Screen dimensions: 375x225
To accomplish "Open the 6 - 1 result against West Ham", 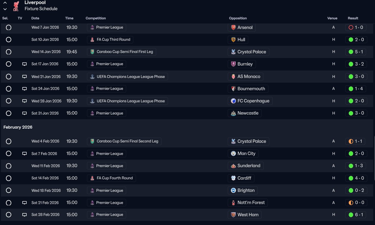I will click(x=356, y=215).
